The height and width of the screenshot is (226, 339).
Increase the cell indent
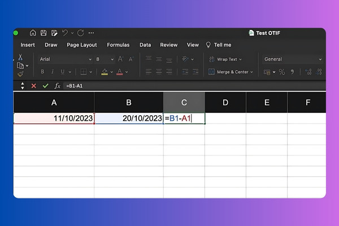tap(195, 72)
